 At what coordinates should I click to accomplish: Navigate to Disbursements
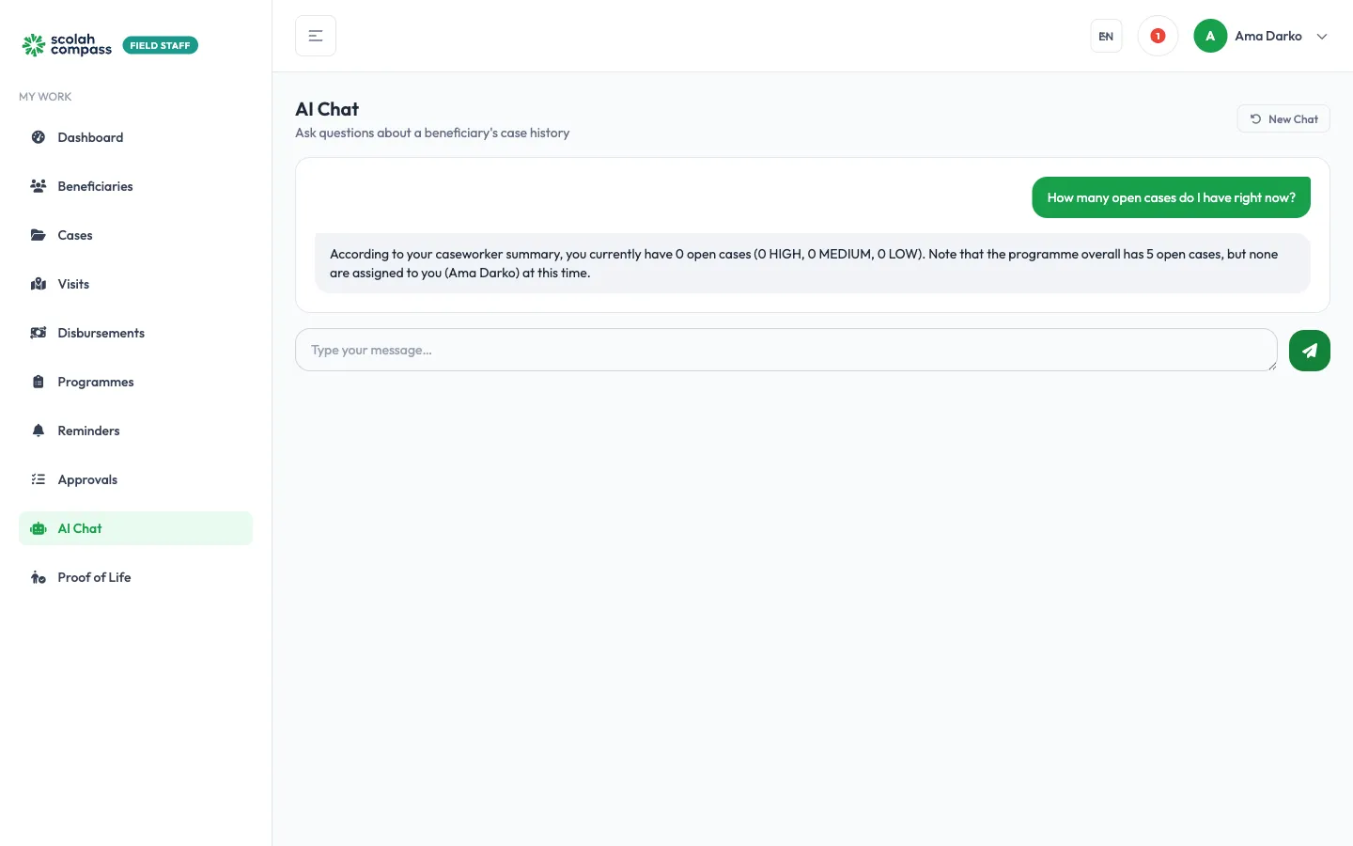pyautogui.click(x=135, y=333)
